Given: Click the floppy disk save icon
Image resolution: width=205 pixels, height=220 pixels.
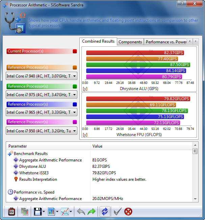Looking at the screenshot, I should pyautogui.click(x=37, y=212).
